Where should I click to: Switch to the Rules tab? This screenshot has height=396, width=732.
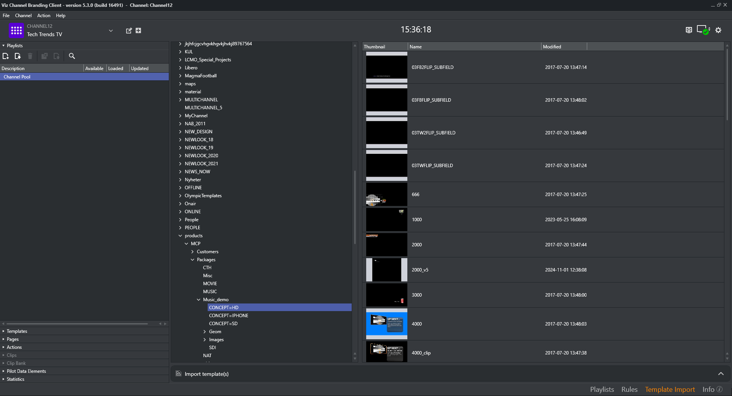click(629, 390)
